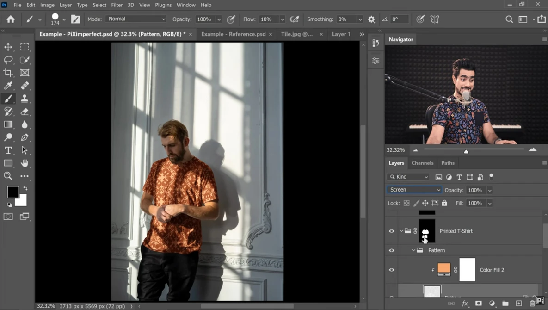Select the Eyedropper tool

click(8, 86)
